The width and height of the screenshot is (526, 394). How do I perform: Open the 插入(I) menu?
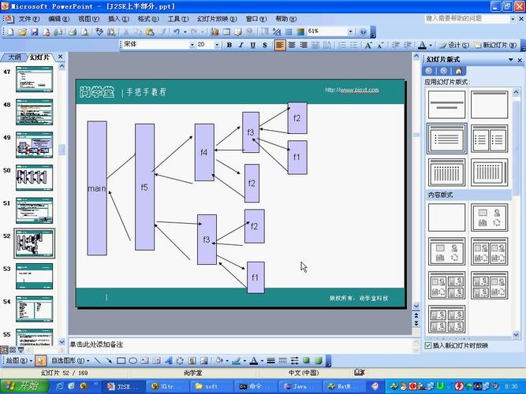(x=118, y=18)
